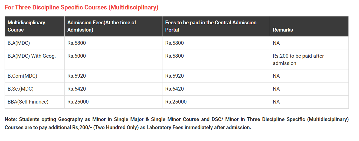This screenshot has height=141, width=359.
Task: Click Rs.25000 in the Central Admission Portal column
Action: [x=176, y=102]
